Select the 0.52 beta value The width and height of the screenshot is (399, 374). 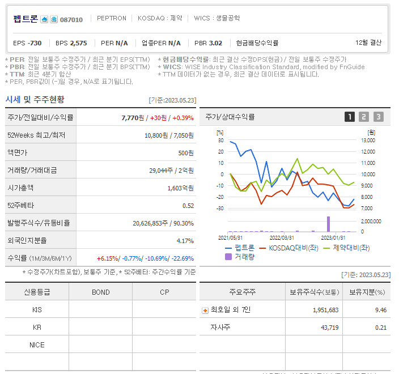tap(188, 206)
